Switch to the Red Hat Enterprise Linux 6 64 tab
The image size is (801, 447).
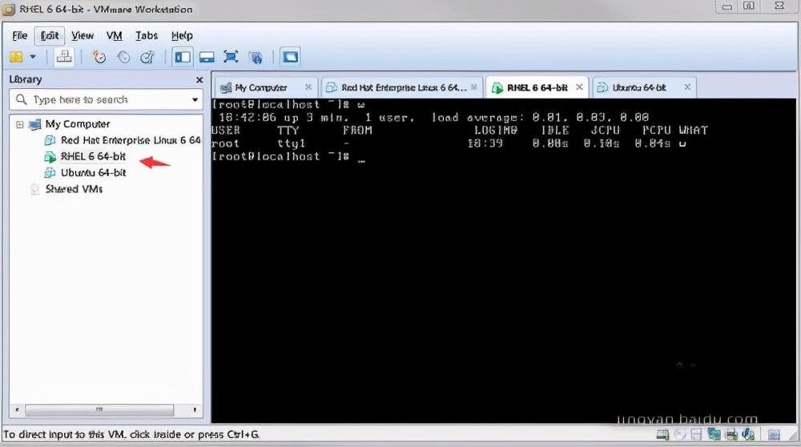click(x=403, y=87)
